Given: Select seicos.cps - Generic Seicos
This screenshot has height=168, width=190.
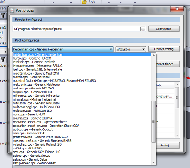Looking at the screenshot, I should (x=82, y=156).
